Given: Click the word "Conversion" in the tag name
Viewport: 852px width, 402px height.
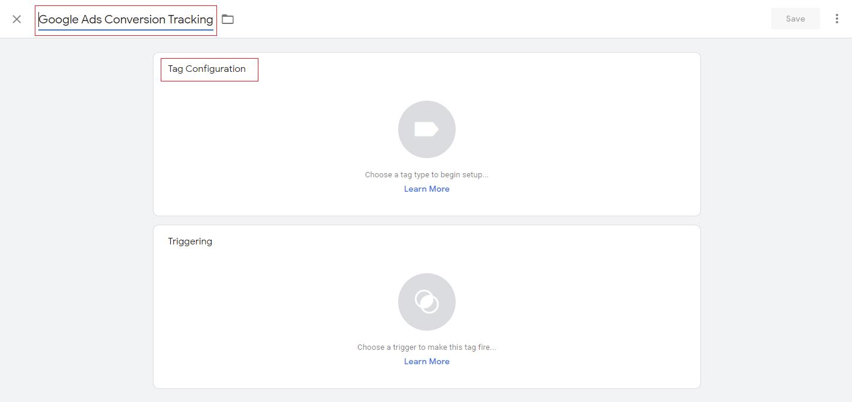Looking at the screenshot, I should click(x=134, y=20).
